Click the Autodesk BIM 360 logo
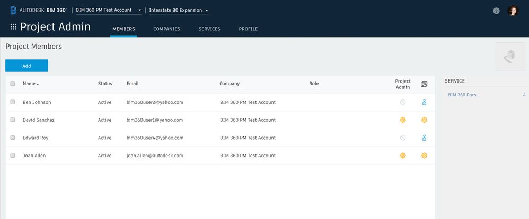 pyautogui.click(x=38, y=10)
